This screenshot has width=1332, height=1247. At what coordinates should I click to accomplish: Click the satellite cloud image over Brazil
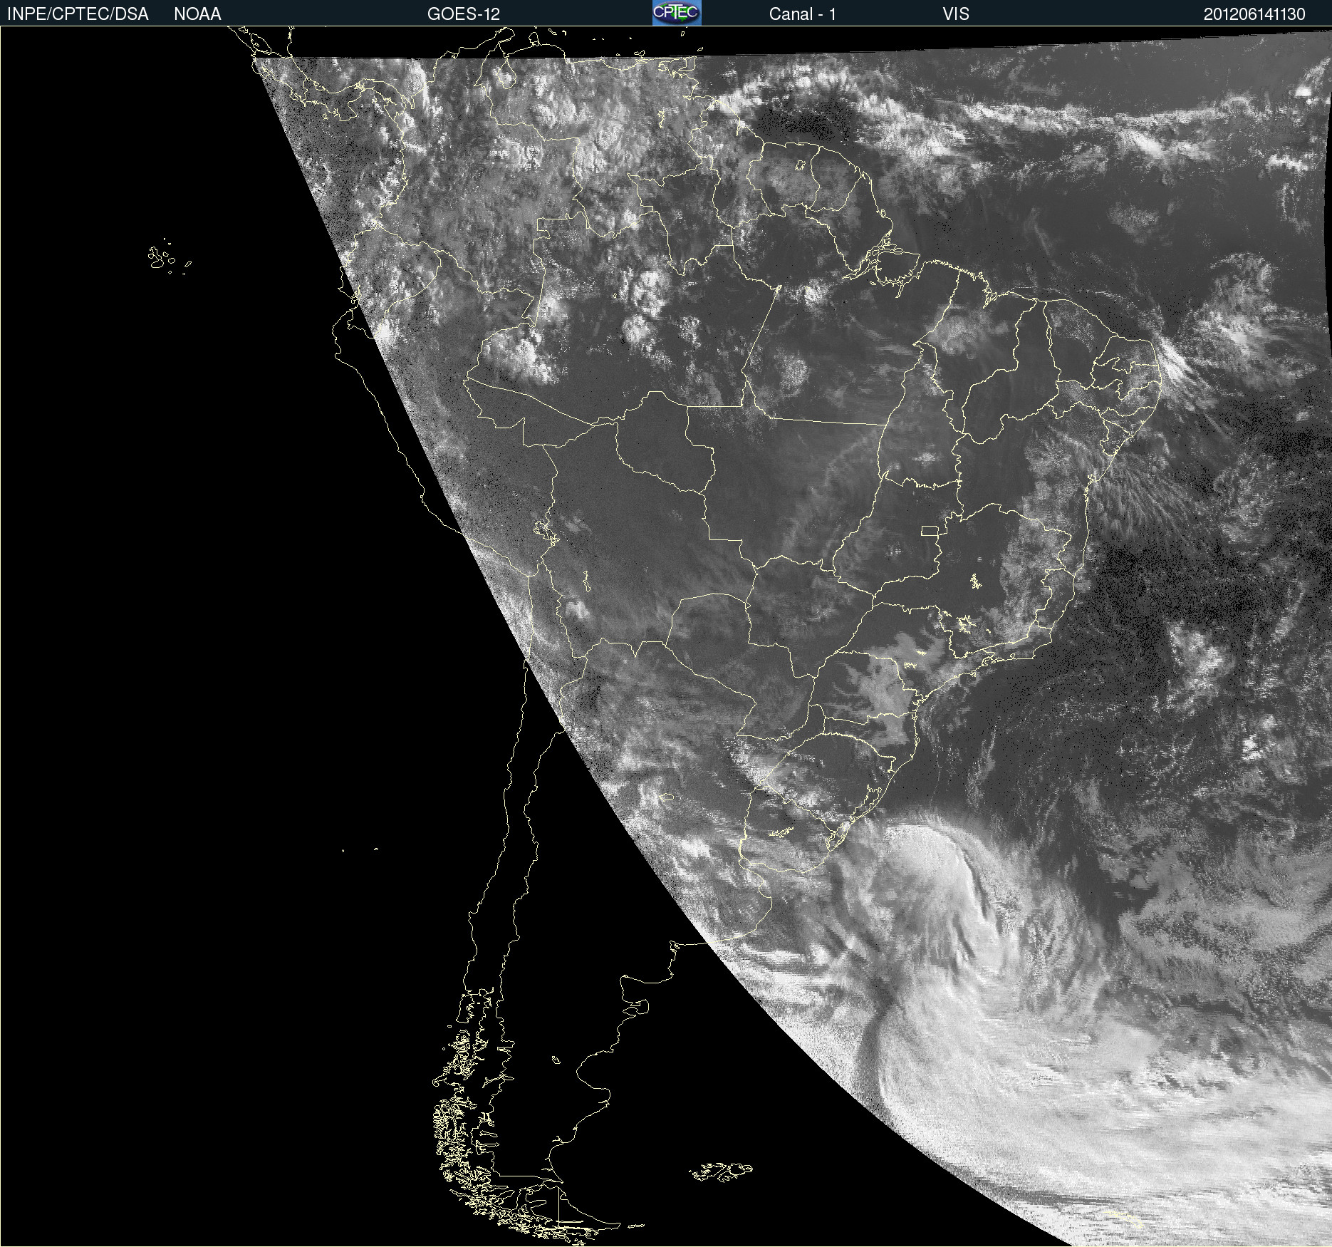666,636
